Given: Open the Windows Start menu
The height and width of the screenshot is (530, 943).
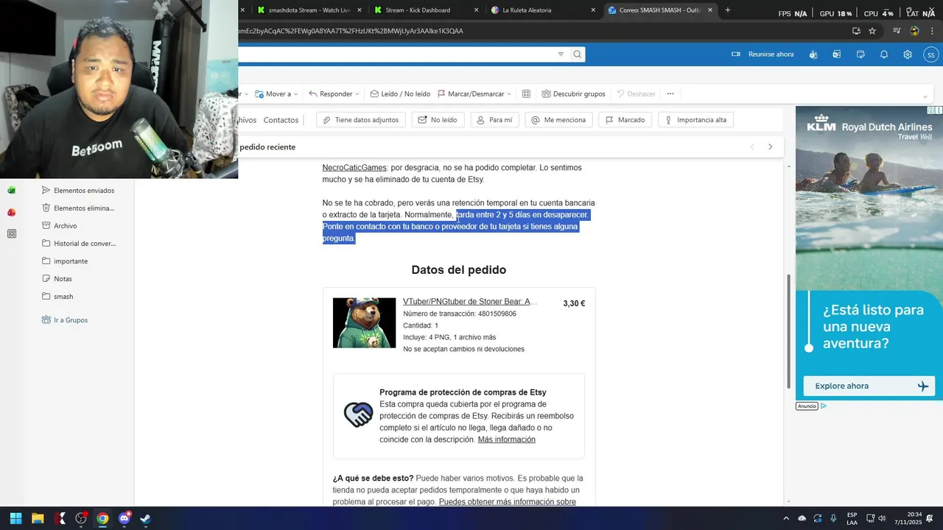Looking at the screenshot, I should pyautogui.click(x=15, y=518).
